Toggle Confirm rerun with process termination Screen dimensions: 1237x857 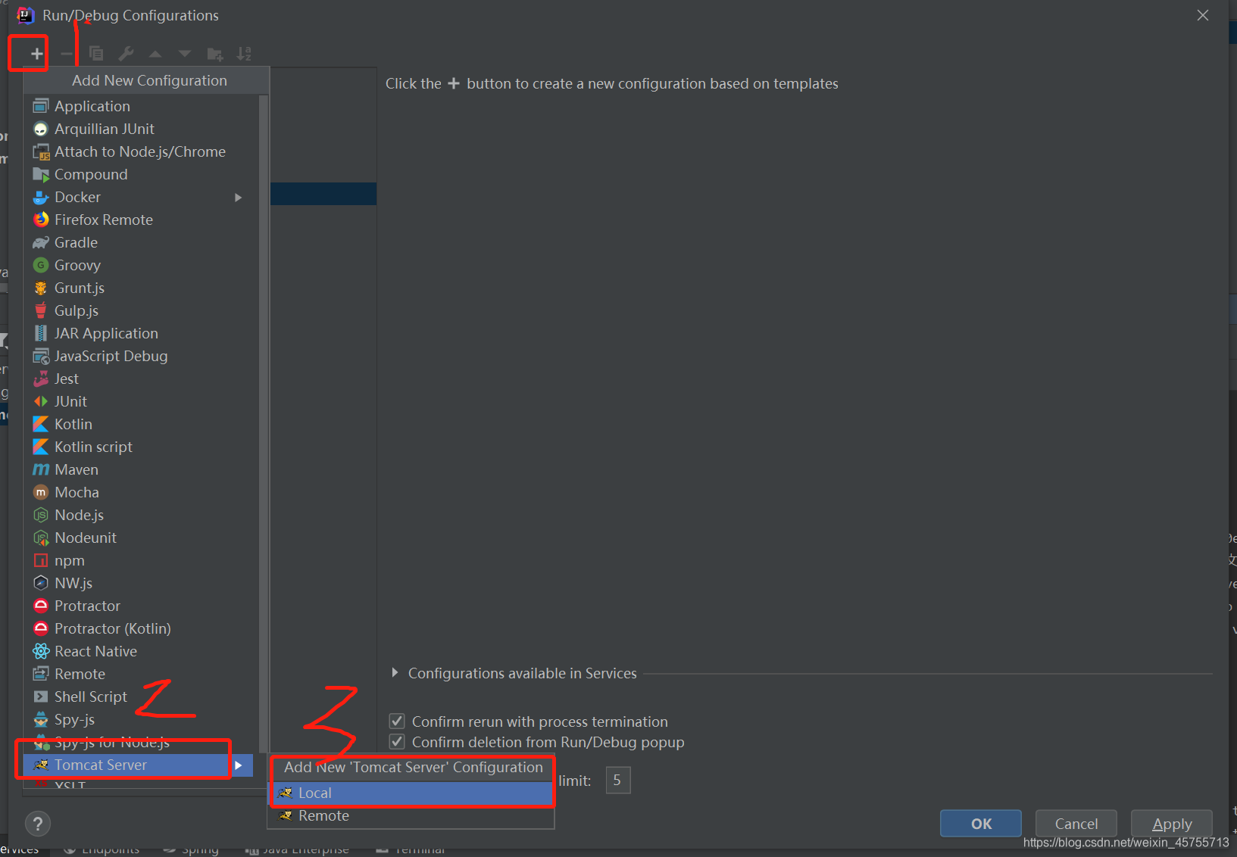[x=396, y=721]
